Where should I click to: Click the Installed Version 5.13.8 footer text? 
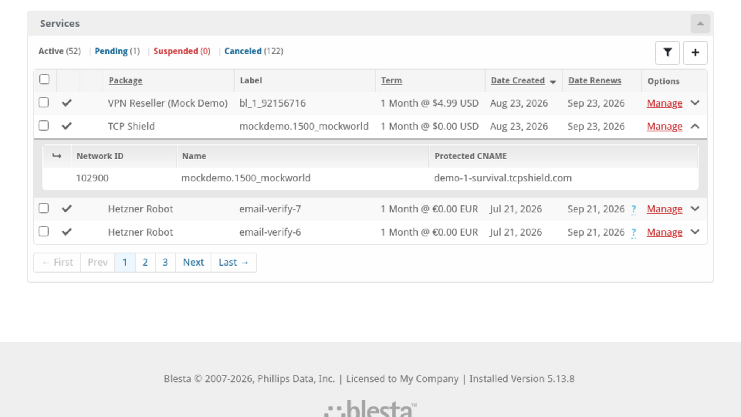[522, 379]
